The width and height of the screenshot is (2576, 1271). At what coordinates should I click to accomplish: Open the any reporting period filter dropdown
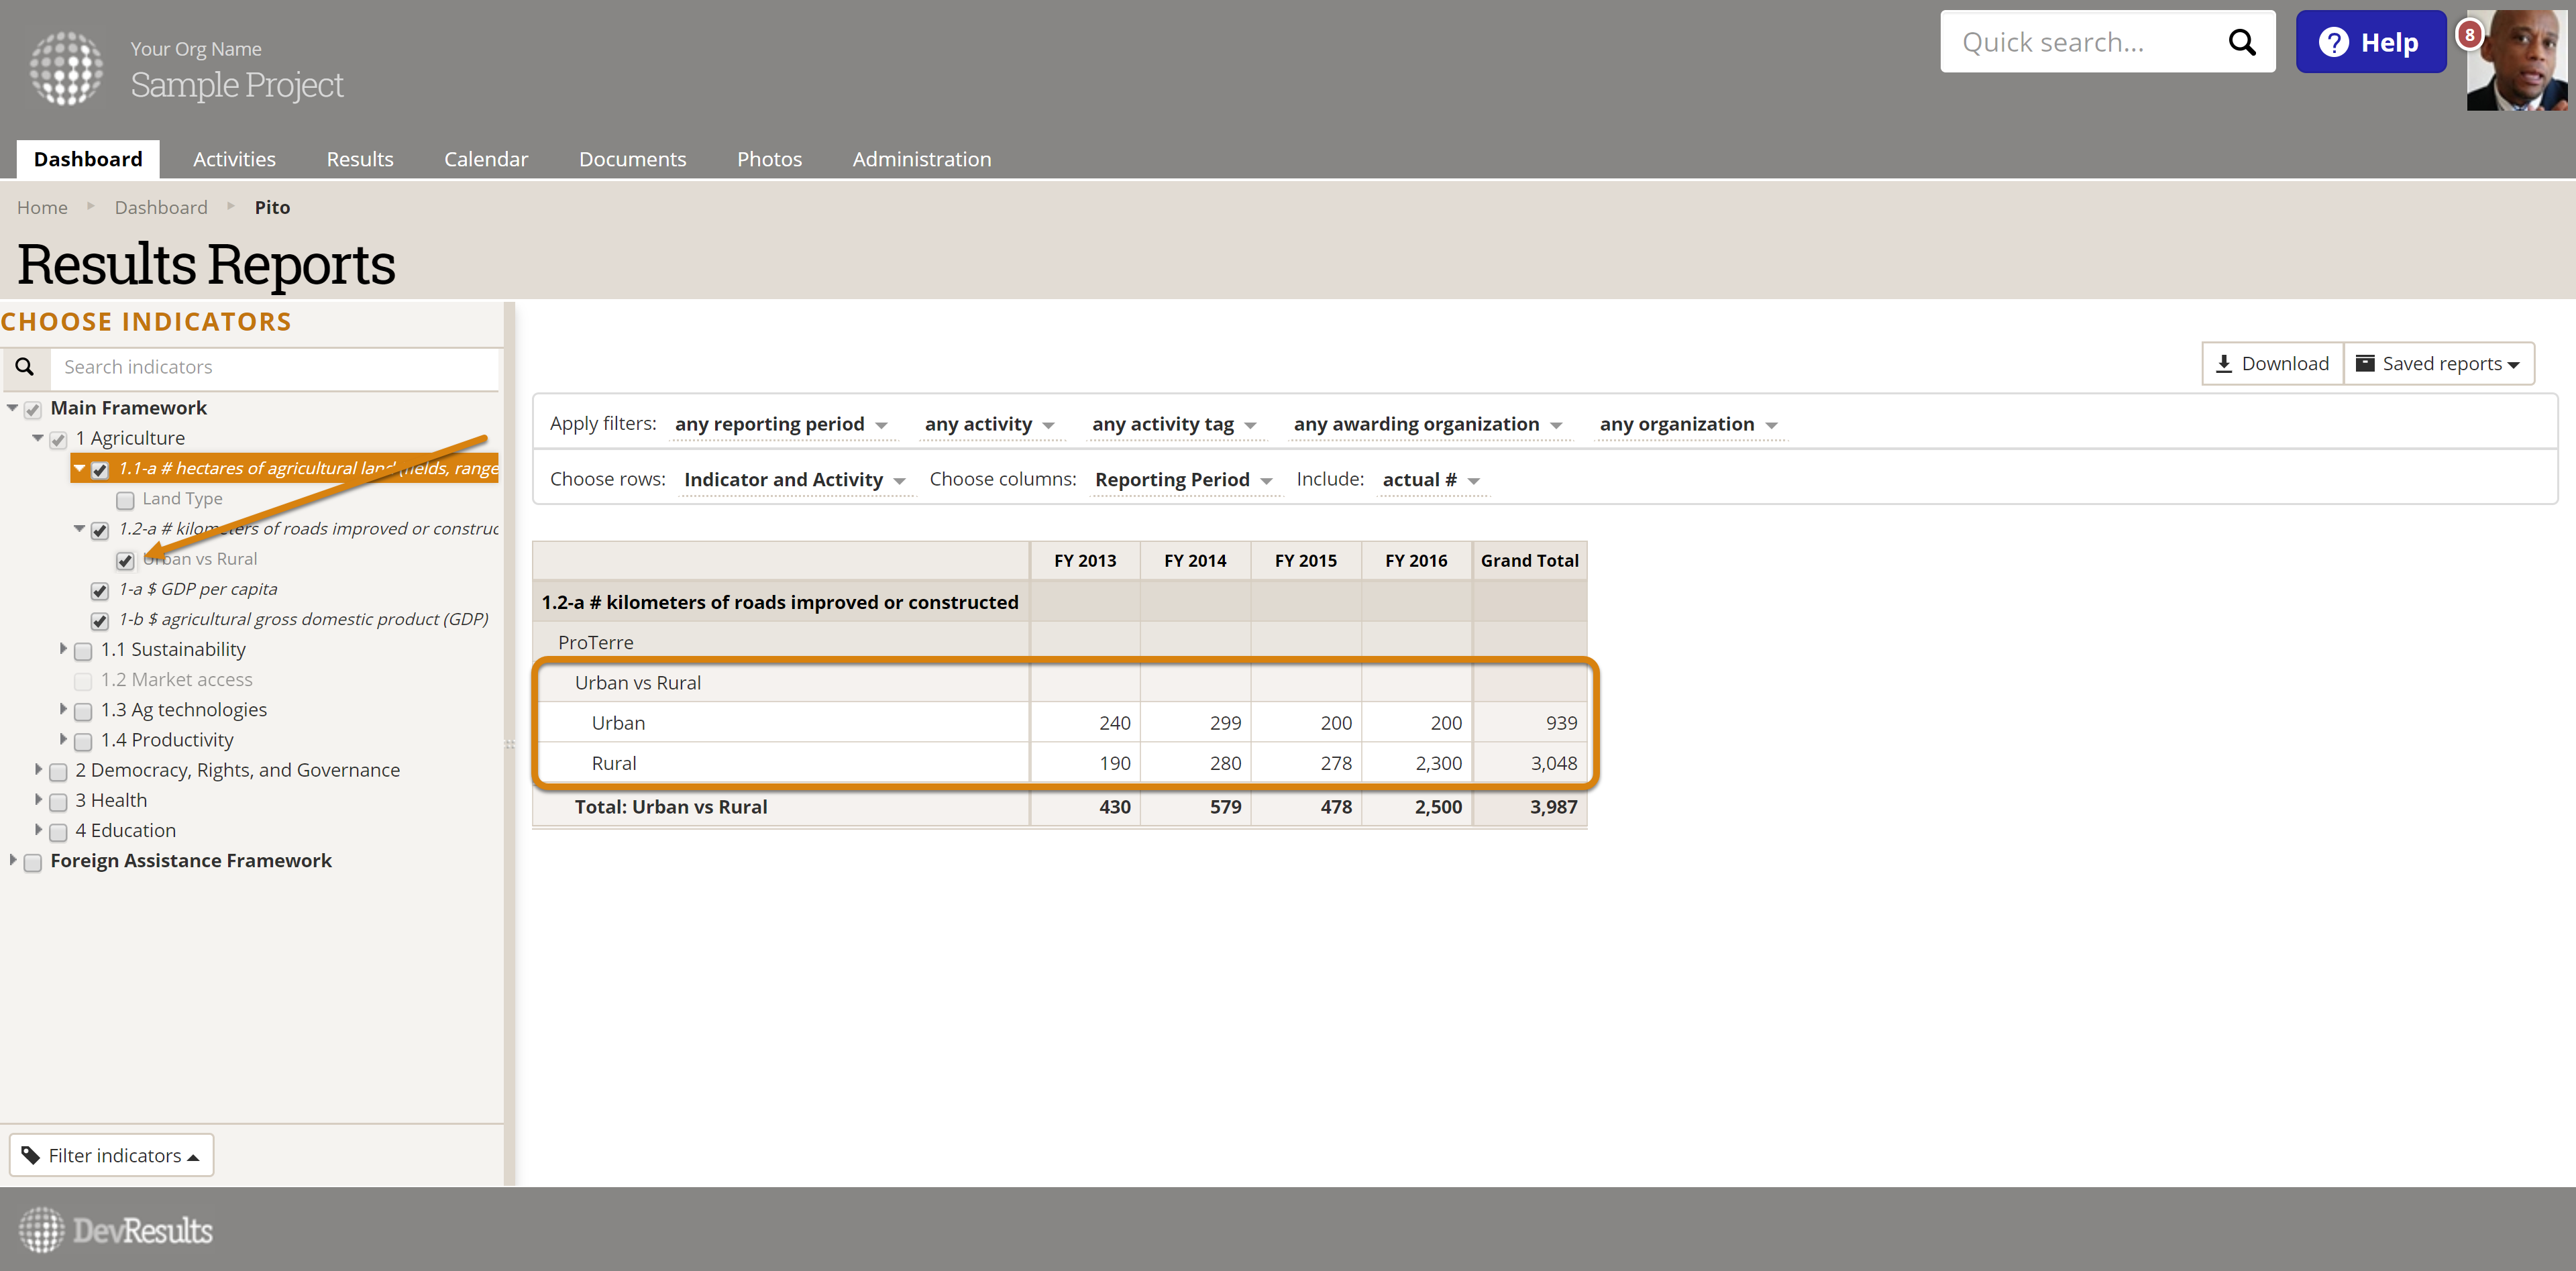781,424
